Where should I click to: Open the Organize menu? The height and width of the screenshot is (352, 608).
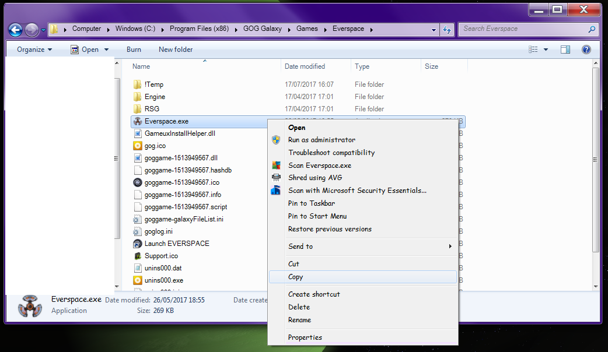tap(34, 50)
